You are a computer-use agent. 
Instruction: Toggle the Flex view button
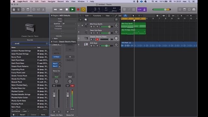point(120,16)
